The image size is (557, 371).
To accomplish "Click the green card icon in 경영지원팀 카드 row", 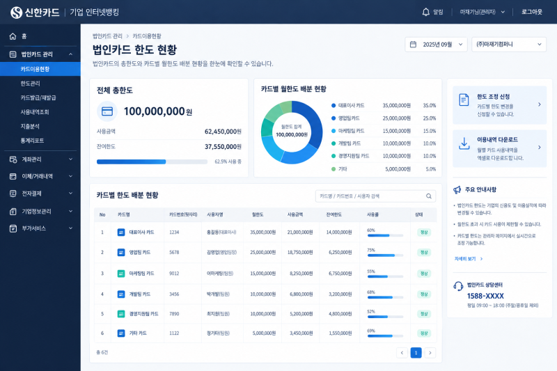I will click(121, 314).
